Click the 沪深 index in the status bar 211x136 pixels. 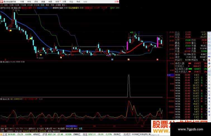pyautogui.click(x=45, y=134)
